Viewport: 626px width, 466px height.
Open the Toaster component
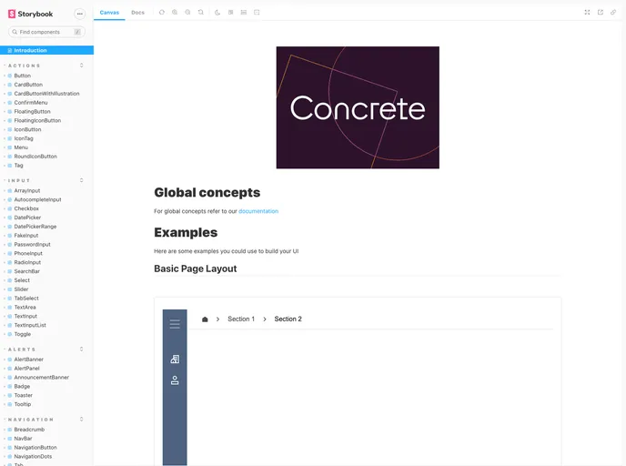pyautogui.click(x=23, y=395)
